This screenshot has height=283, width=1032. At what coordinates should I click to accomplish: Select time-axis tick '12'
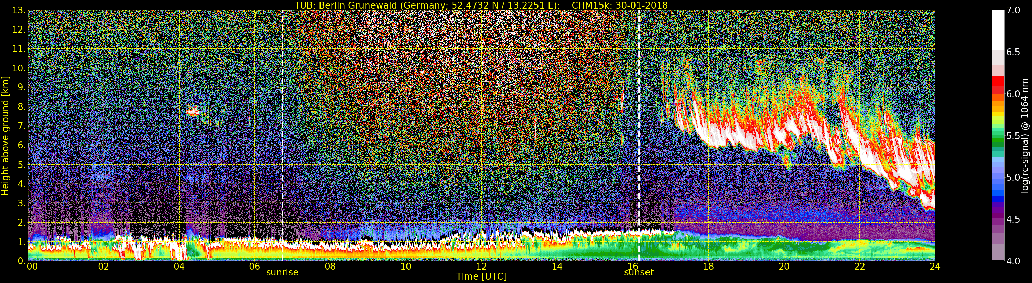tap(481, 267)
